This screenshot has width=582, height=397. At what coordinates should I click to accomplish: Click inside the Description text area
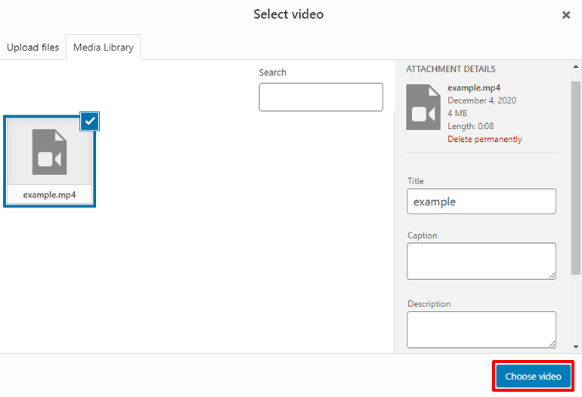481,329
